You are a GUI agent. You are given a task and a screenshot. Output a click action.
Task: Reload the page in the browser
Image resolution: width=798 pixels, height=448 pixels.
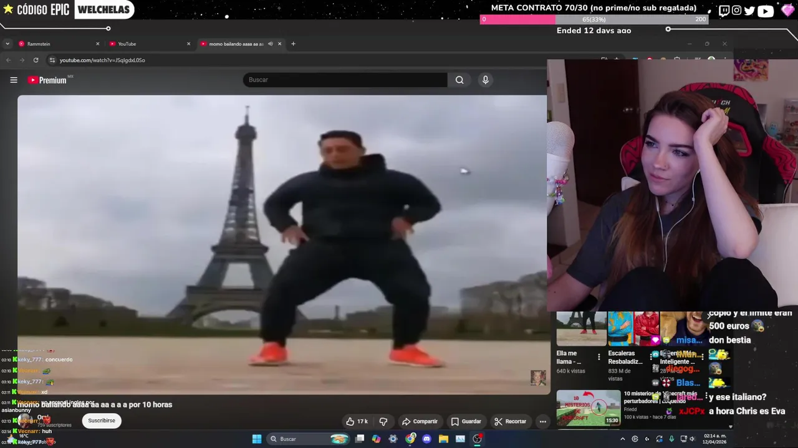coord(36,60)
